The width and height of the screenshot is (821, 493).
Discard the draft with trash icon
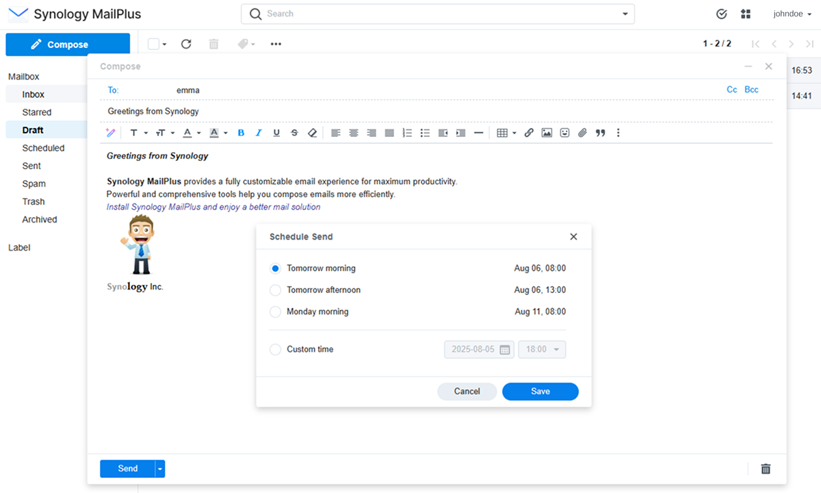point(766,469)
